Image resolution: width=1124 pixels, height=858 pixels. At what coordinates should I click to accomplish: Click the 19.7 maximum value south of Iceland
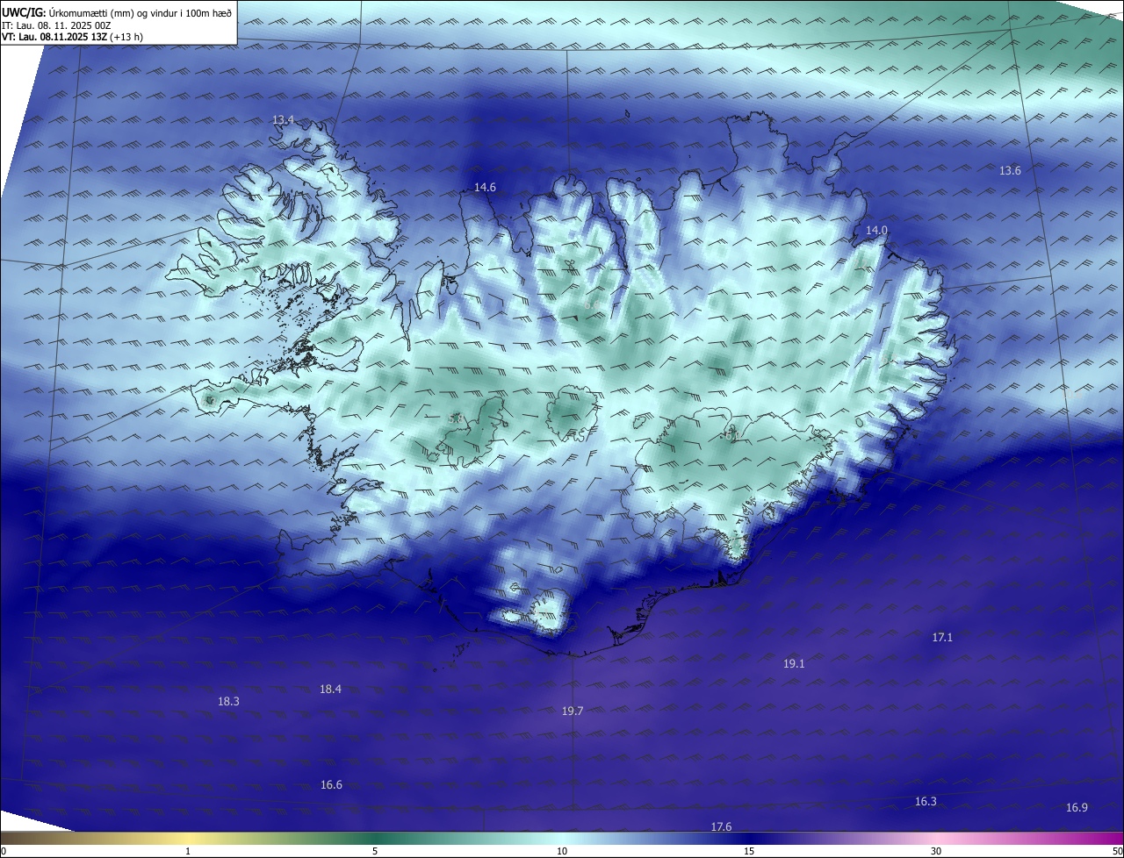(x=573, y=711)
